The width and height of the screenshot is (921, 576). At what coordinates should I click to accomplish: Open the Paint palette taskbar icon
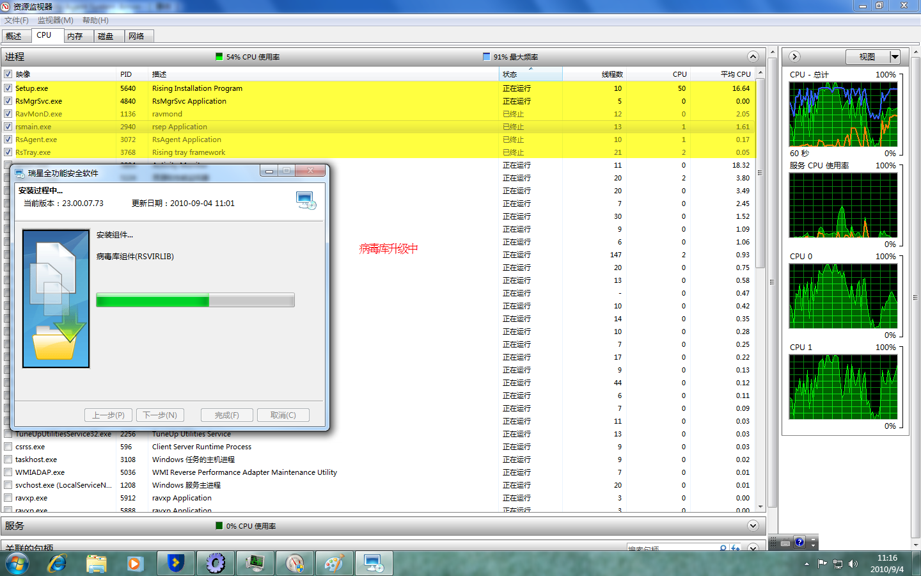click(334, 564)
